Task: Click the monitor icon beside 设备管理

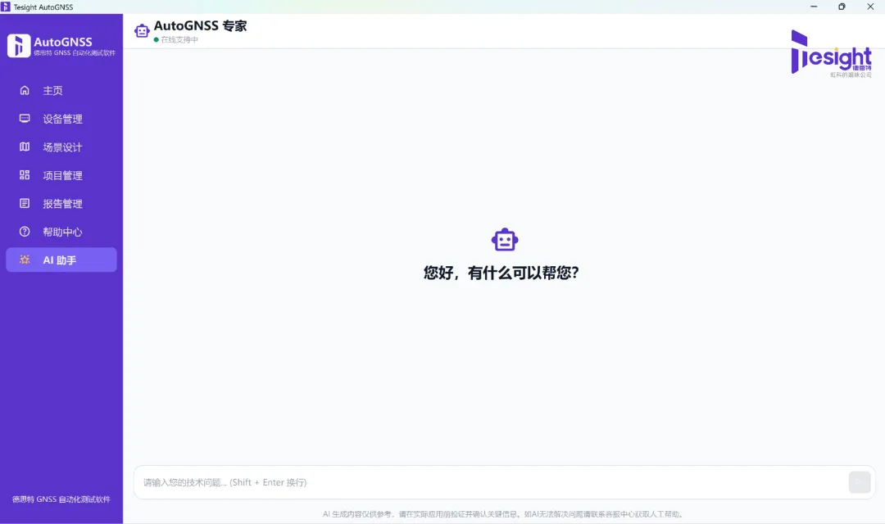Action: 25,119
